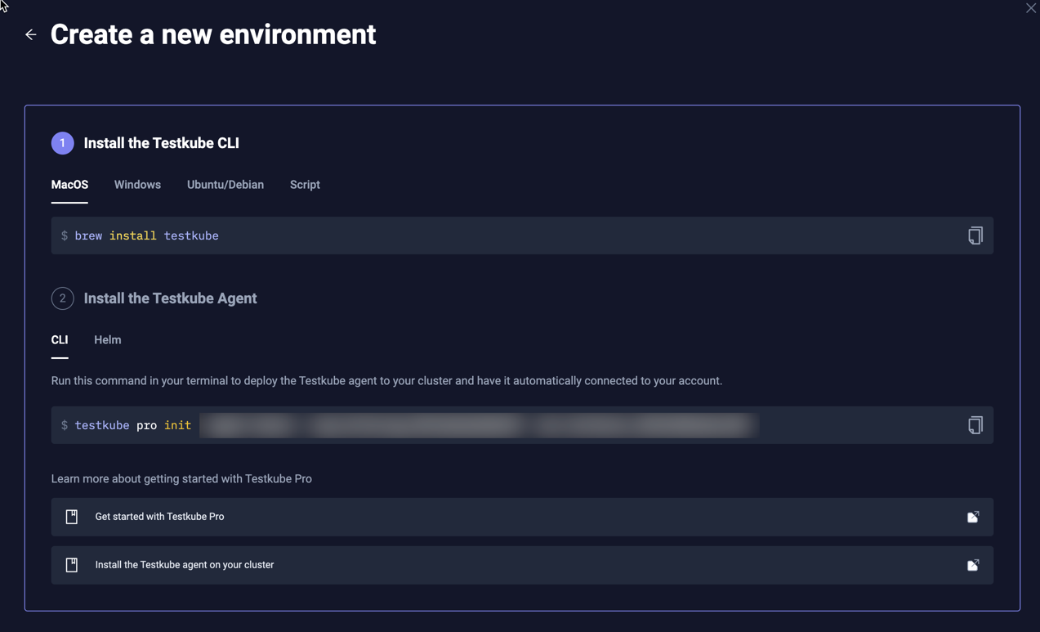Select the Script installation tab
Viewport: 1040px width, 632px height.
(x=305, y=185)
